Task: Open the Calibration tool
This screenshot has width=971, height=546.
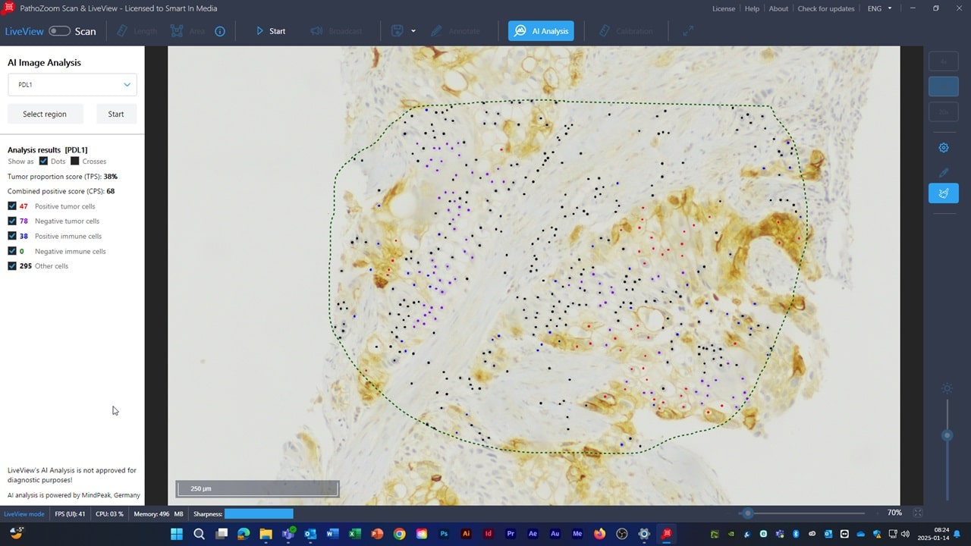Action: 626,31
